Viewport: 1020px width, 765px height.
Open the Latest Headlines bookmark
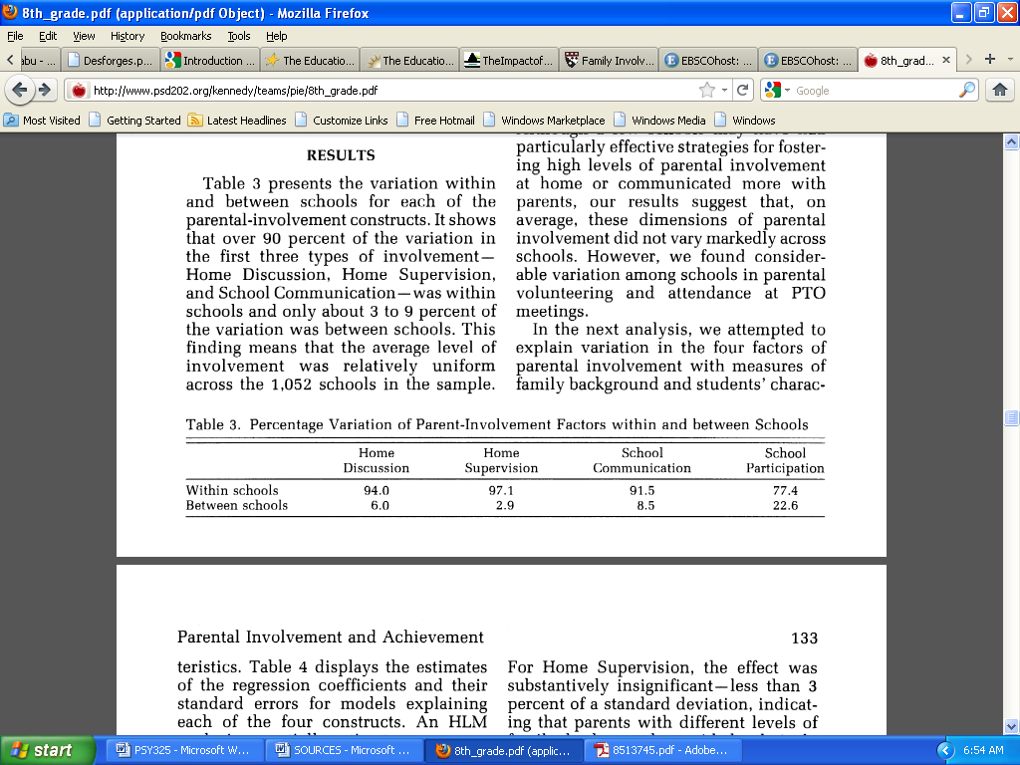tap(237, 121)
